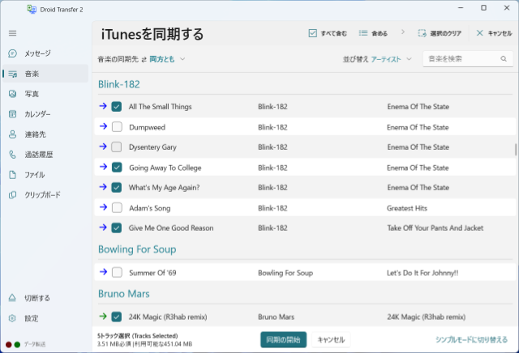Click the sync arrow beside Dumpweed

[103, 126]
